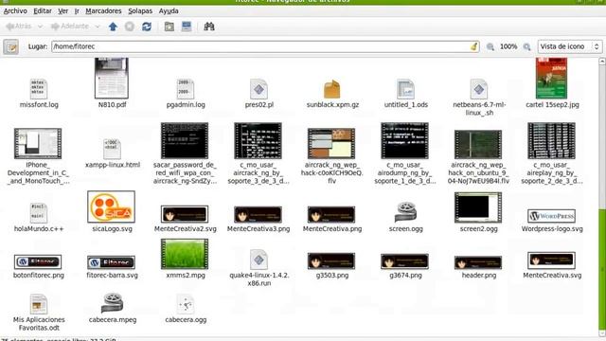606x341 pixels.
Task: Select the holaMundo.c++ source file icon
Action: [38, 212]
